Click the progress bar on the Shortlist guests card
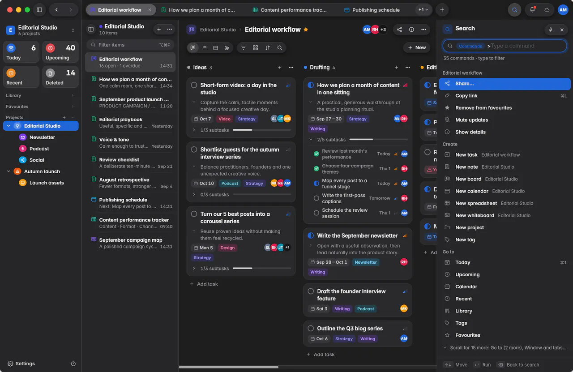Image resolution: width=573 pixels, height=372 pixels. (262, 195)
